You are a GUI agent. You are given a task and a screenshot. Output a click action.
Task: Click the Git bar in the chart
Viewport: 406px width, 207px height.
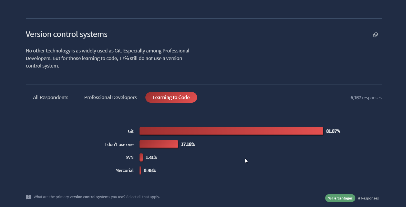[x=231, y=131]
